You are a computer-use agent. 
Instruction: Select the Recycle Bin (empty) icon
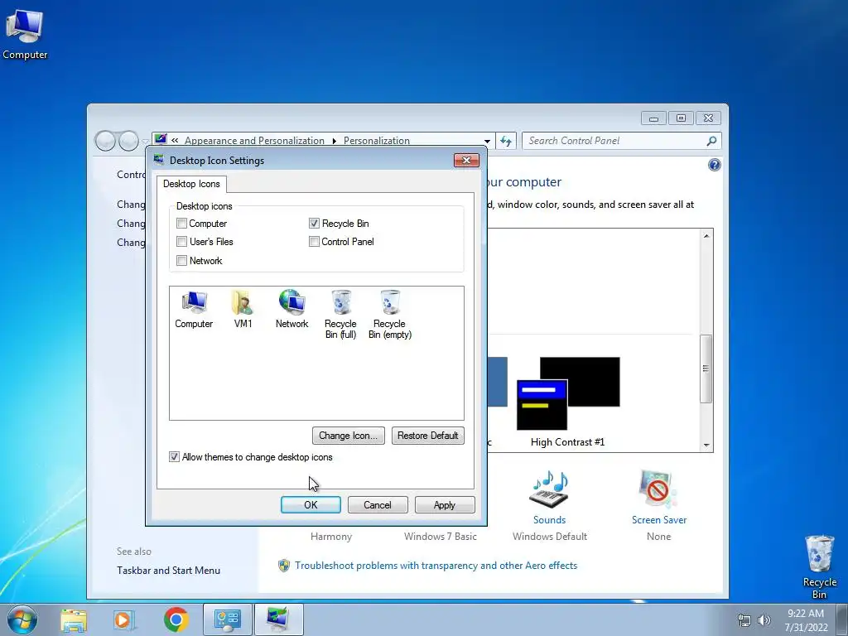[390, 314]
